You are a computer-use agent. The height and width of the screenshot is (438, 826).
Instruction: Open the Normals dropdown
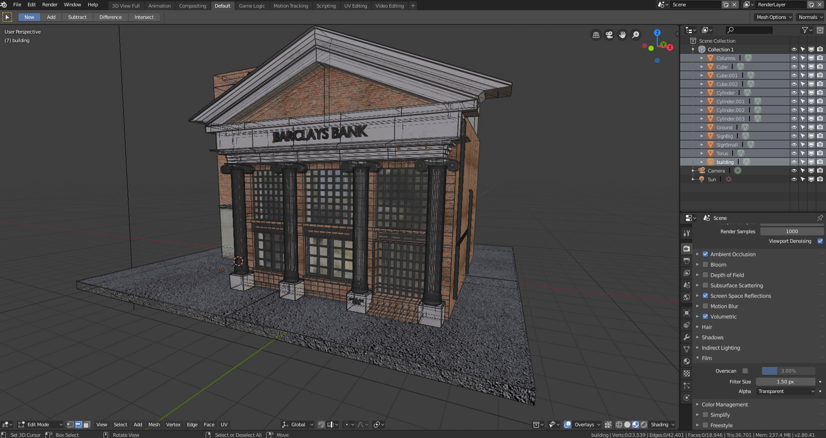(x=810, y=17)
